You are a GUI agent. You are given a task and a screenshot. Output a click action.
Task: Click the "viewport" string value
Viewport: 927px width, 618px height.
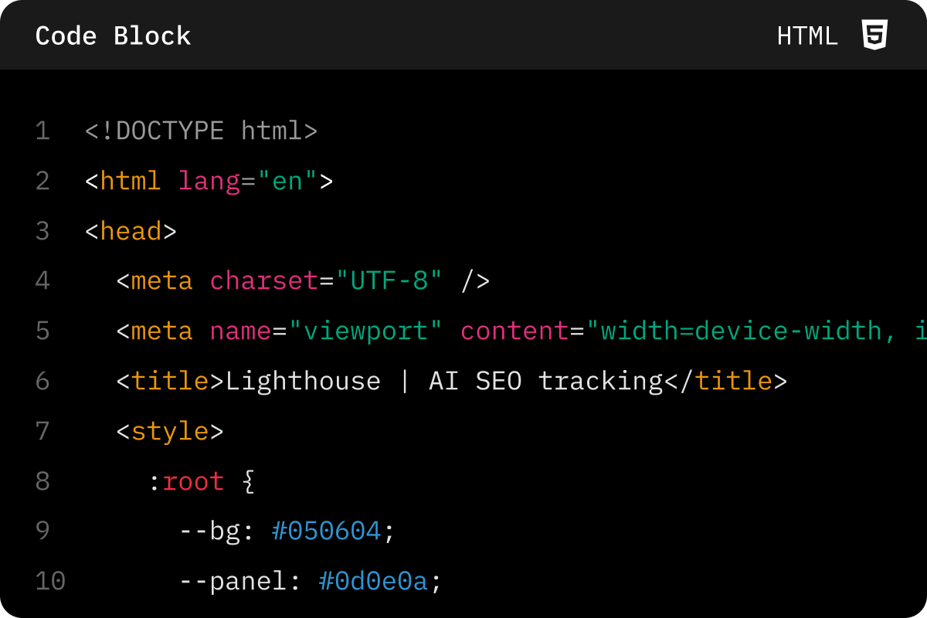[x=365, y=331]
